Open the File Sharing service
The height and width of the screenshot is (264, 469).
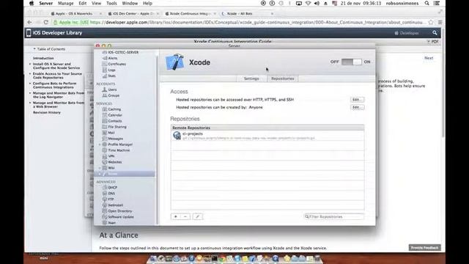[x=117, y=127]
